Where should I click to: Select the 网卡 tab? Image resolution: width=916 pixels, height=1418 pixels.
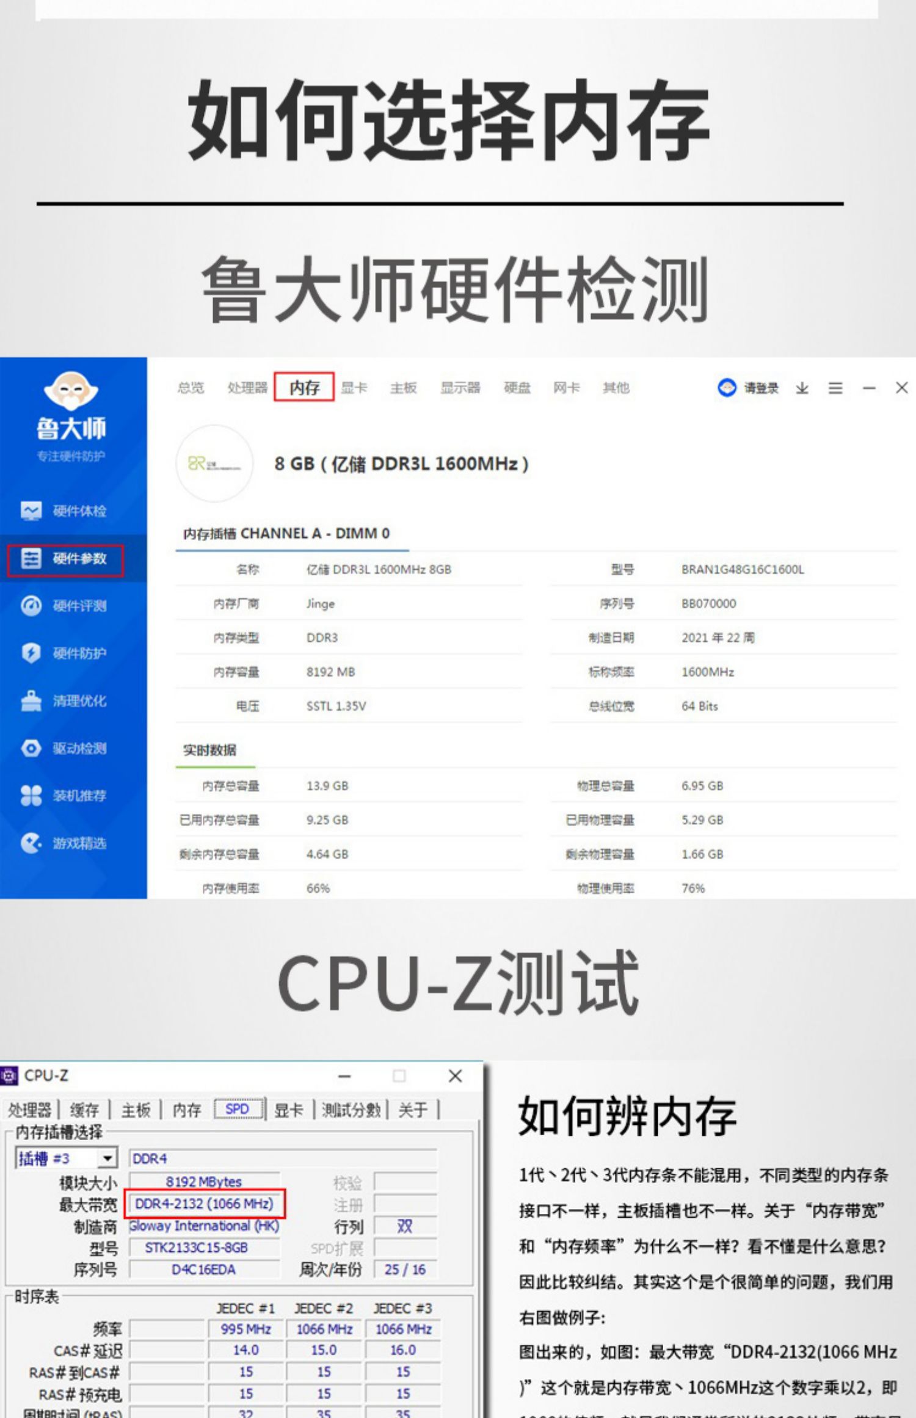point(567,388)
